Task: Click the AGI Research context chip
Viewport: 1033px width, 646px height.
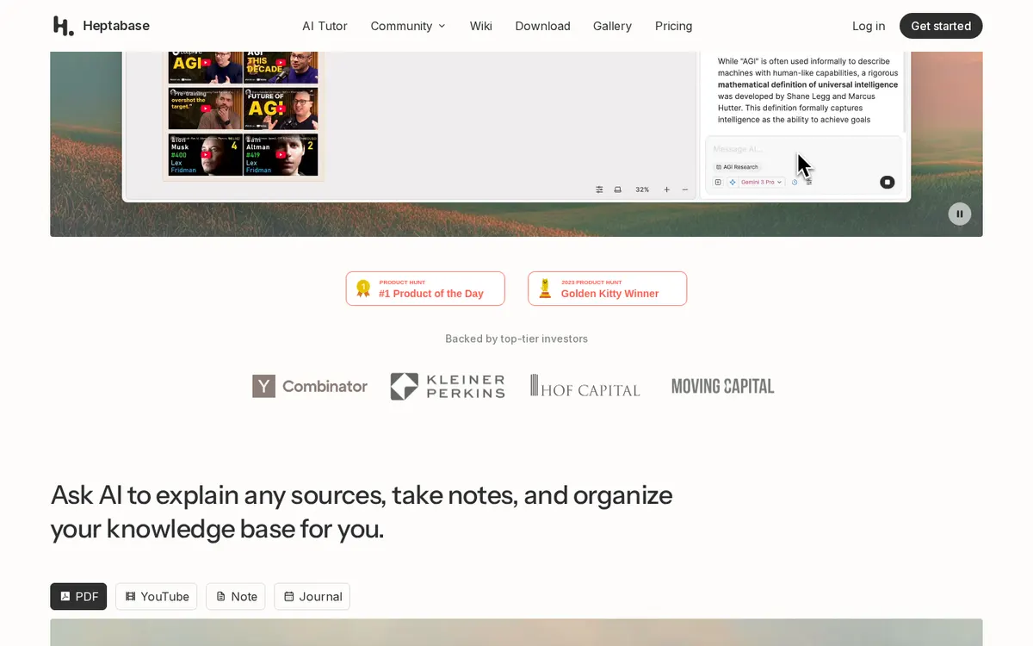Action: click(x=737, y=167)
